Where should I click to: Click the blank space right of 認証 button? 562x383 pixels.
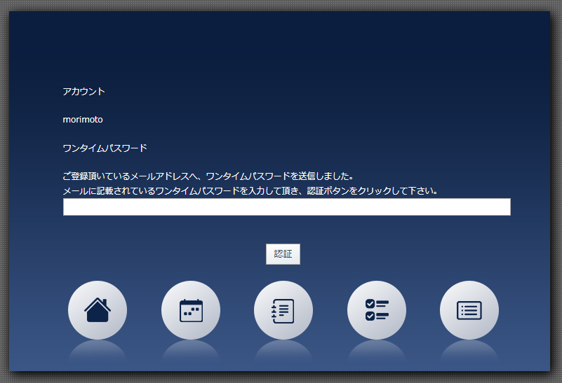tap(407, 254)
